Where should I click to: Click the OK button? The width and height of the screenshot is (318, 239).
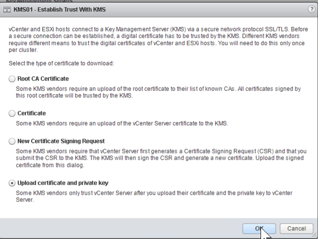tap(259, 228)
